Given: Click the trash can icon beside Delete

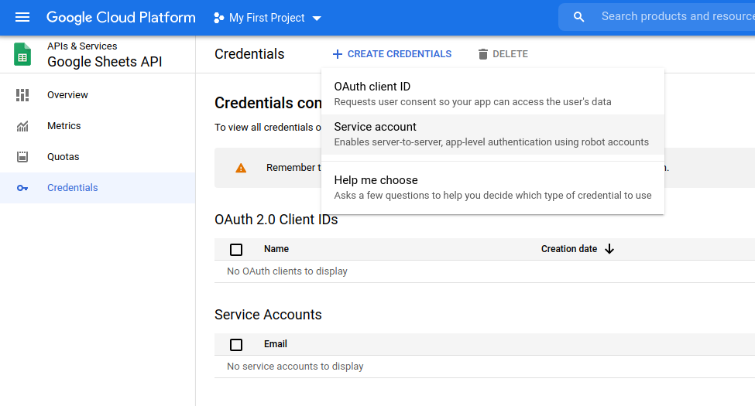Looking at the screenshot, I should pos(483,54).
